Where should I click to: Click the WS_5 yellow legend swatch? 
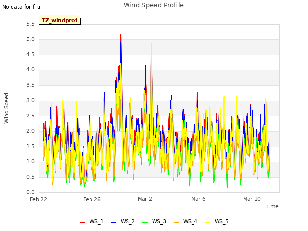207,222
